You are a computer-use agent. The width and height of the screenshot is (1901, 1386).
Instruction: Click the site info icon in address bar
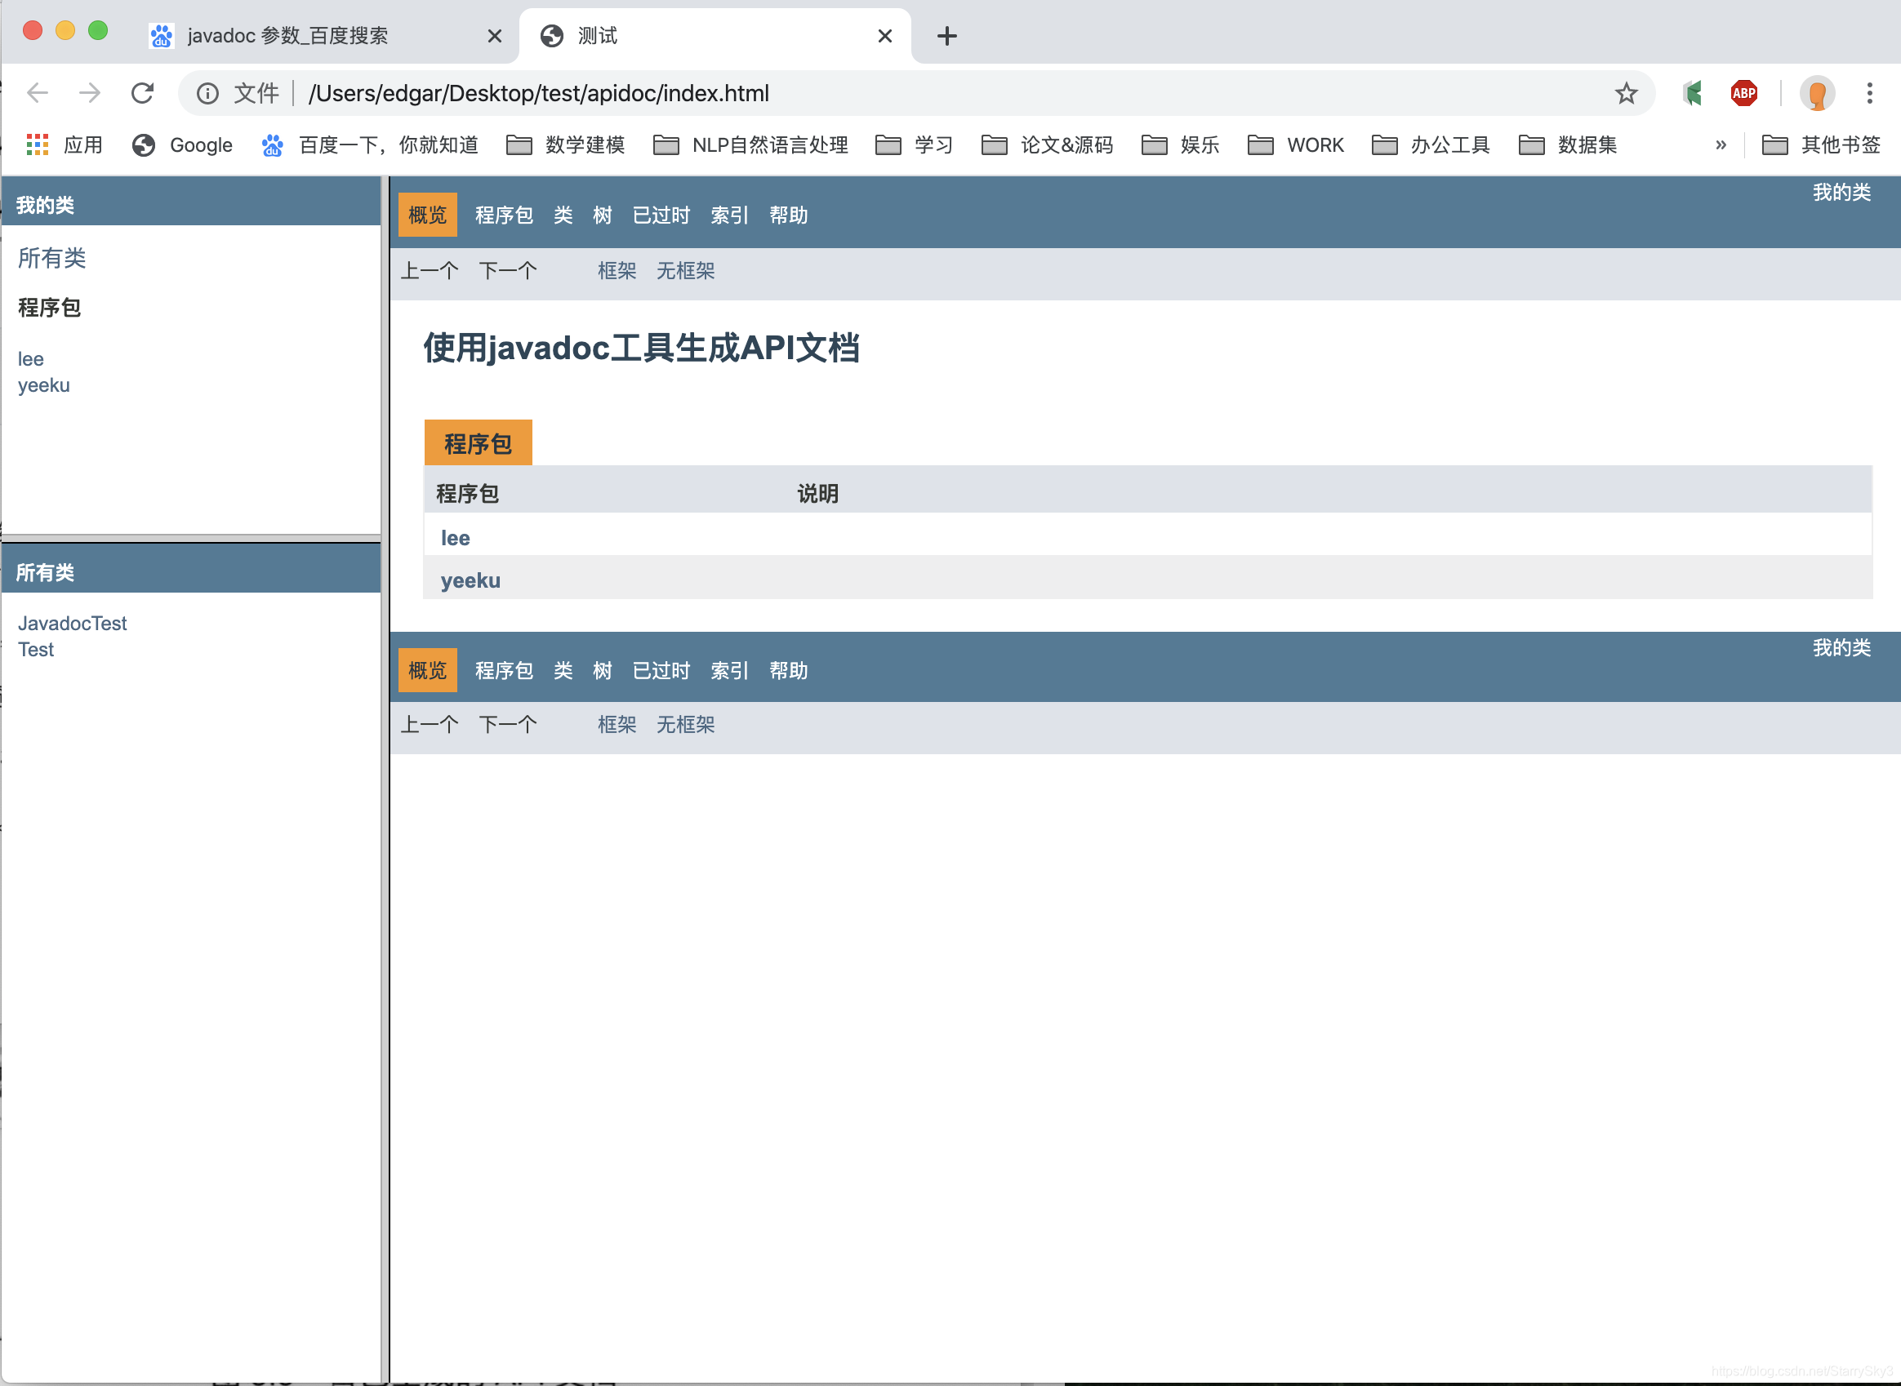click(207, 93)
